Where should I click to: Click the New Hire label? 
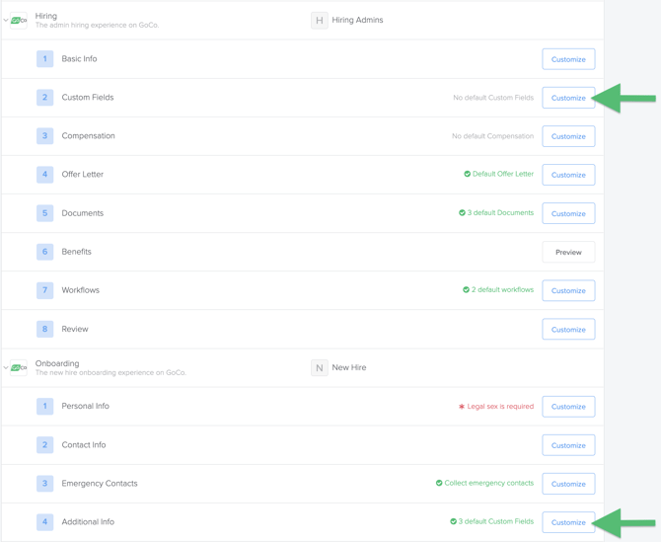(x=349, y=367)
